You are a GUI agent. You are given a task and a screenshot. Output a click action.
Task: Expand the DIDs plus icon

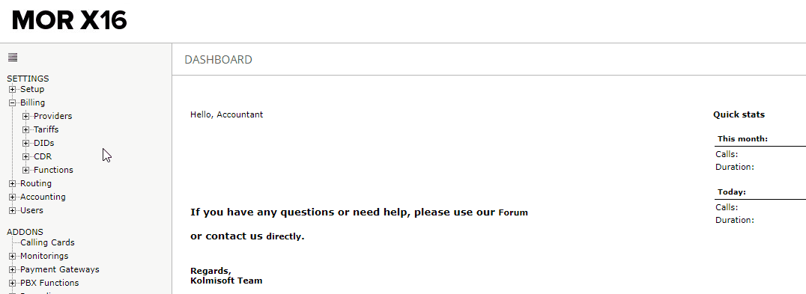[25, 143]
